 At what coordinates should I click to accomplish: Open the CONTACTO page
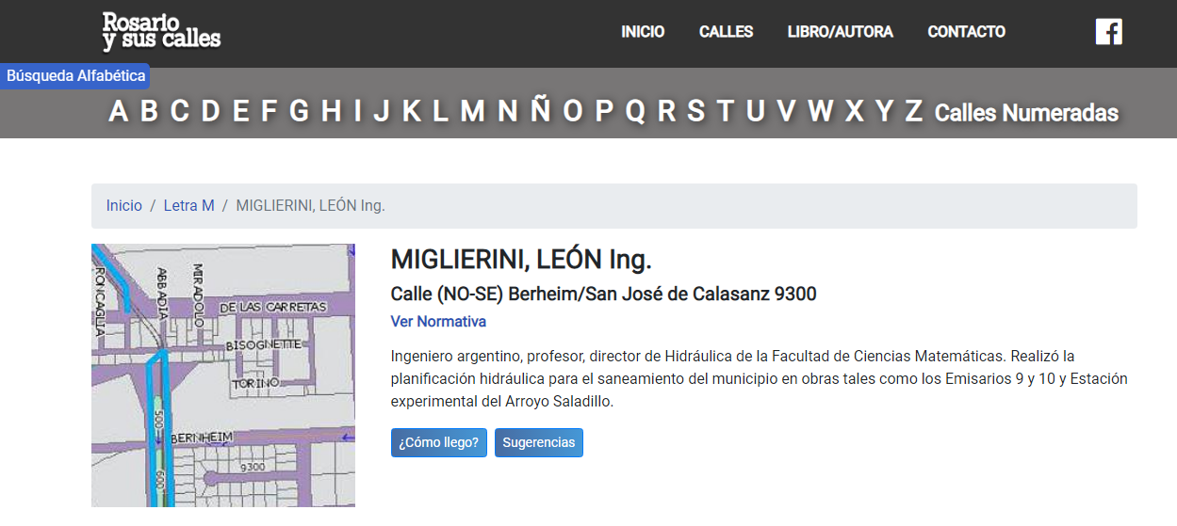966,32
